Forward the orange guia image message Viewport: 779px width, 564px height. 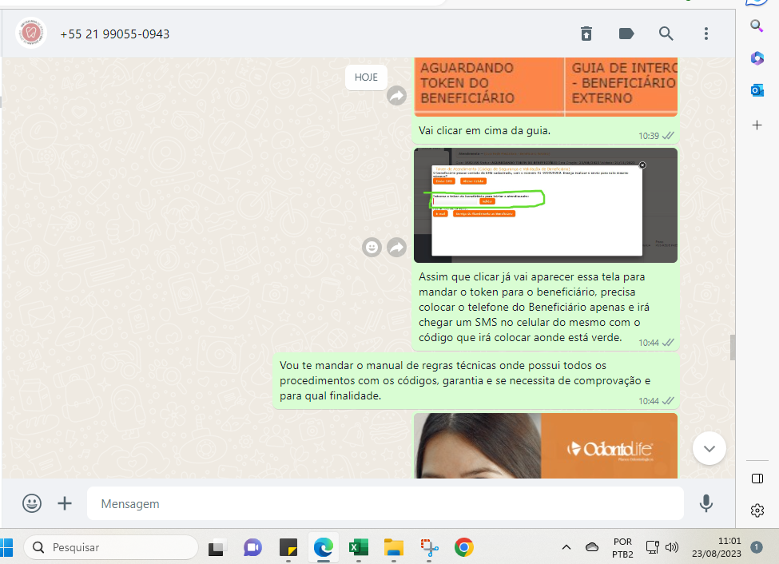click(x=396, y=95)
